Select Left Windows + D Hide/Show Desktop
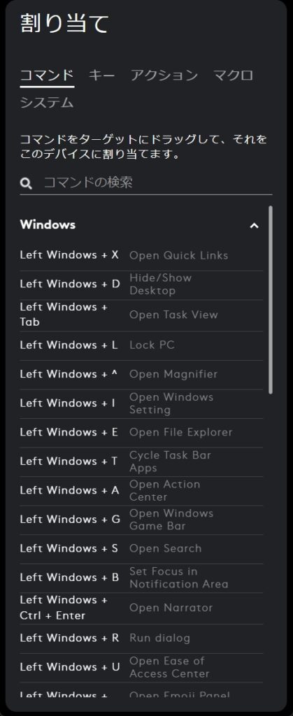 [141, 285]
